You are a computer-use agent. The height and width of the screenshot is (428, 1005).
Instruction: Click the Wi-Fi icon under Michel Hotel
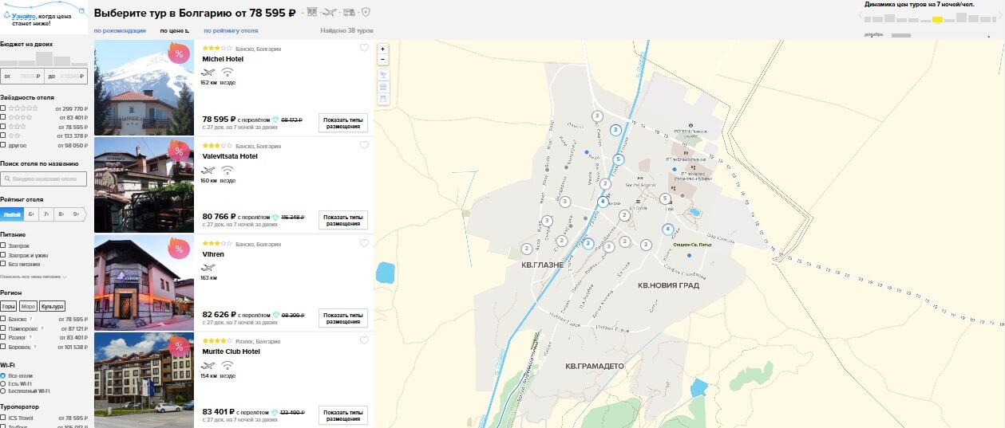tap(227, 73)
